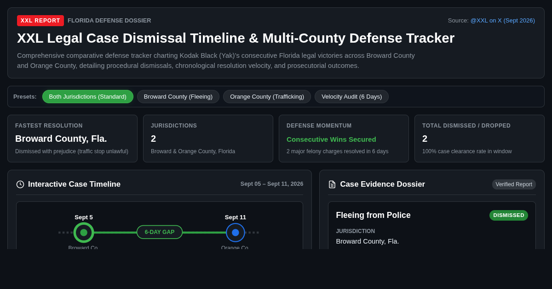Click the clock icon beside Interactive Case Timeline
Viewport: 552px width, 289px height.
(20, 184)
